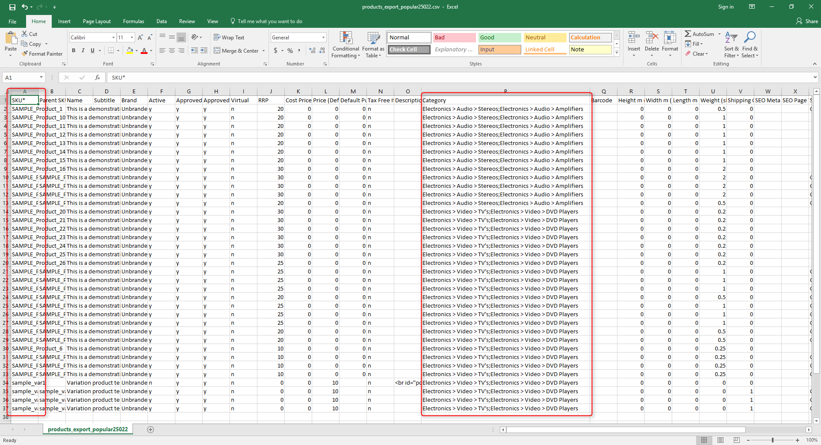Click Sign in
Screen dimensions: 821x445
click(x=726, y=7)
